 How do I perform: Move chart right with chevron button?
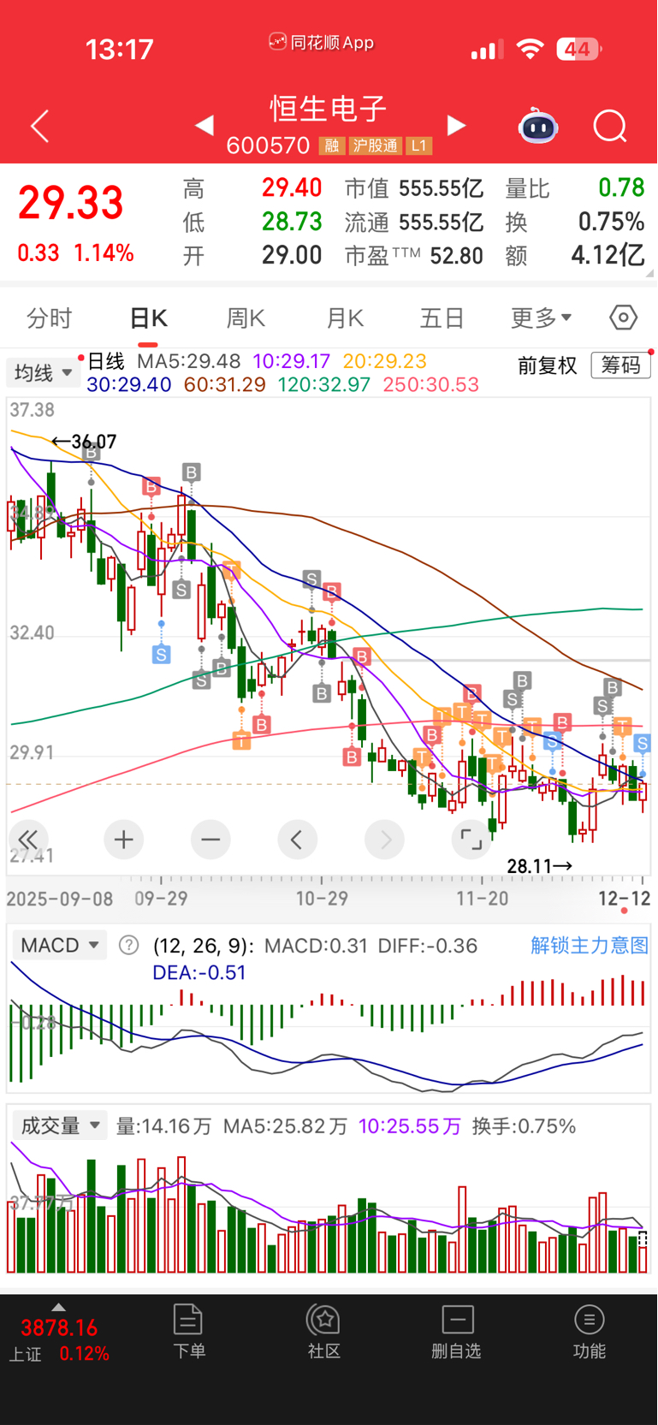(x=384, y=840)
